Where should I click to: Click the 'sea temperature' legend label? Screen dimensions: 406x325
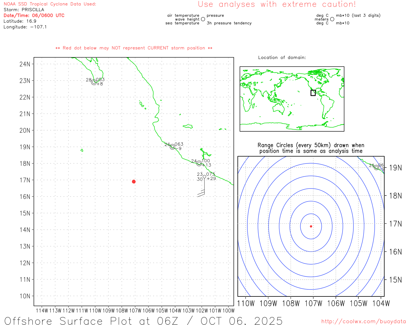[182, 23]
